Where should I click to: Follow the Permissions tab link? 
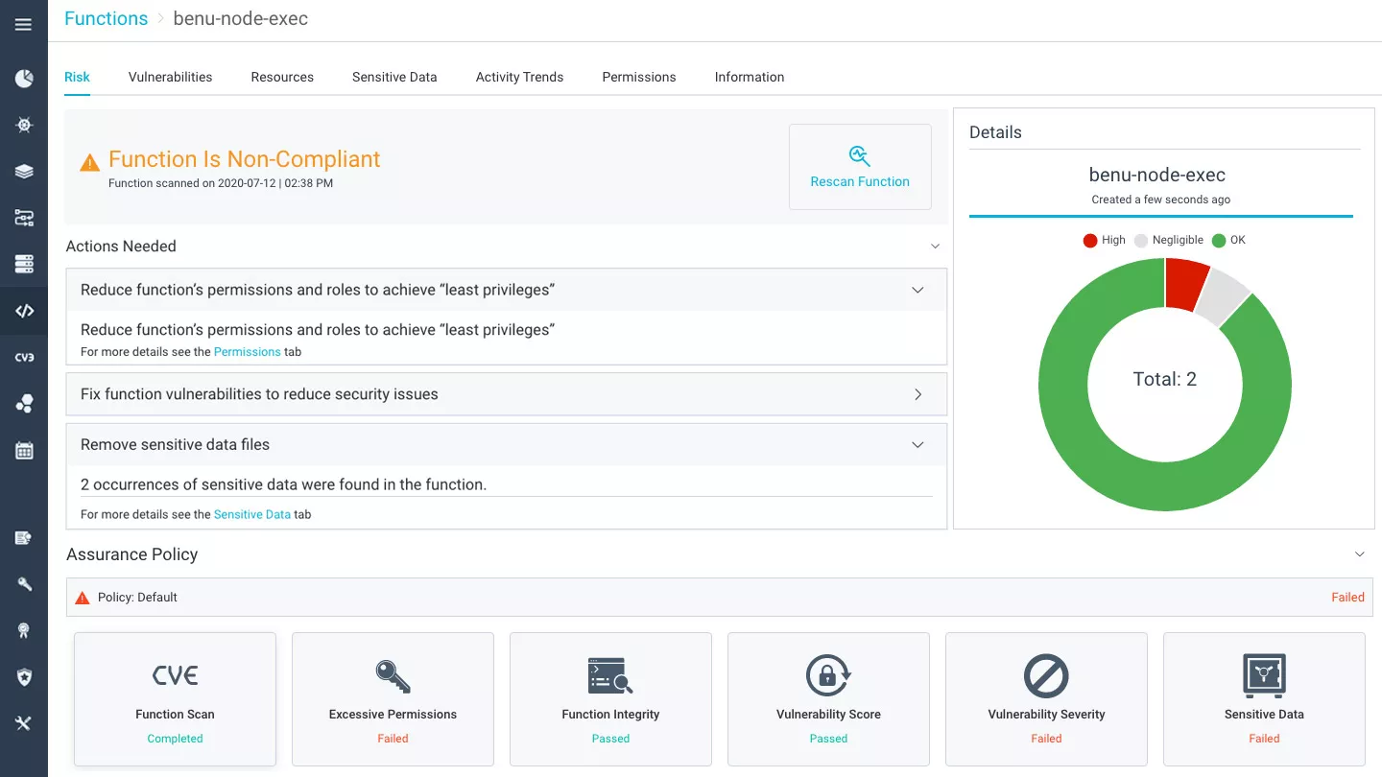tap(247, 352)
